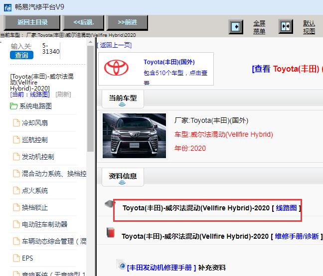Screen dimensions: 323x276
Task: Open the 点火系统 entry
Action: coord(35,190)
